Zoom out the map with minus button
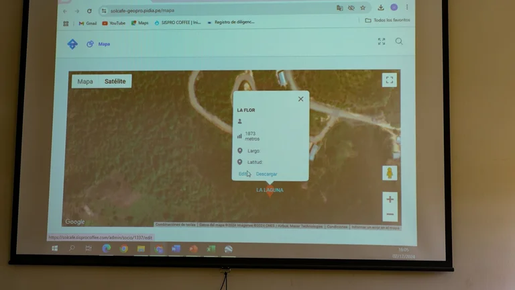Viewport: 515px width, 290px height. tap(390, 214)
